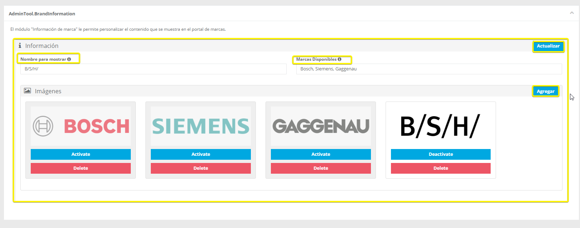Click the Información section info icon
This screenshot has height=228, width=580.
pyautogui.click(x=20, y=46)
